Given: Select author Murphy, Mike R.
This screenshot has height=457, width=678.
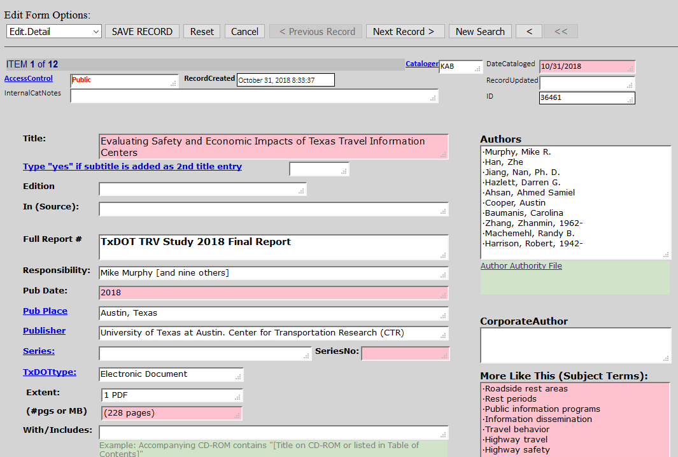Looking at the screenshot, I should coord(517,151).
